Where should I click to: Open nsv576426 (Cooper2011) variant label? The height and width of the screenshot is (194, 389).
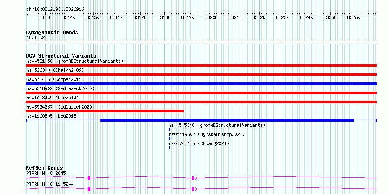pyautogui.click(x=55, y=79)
